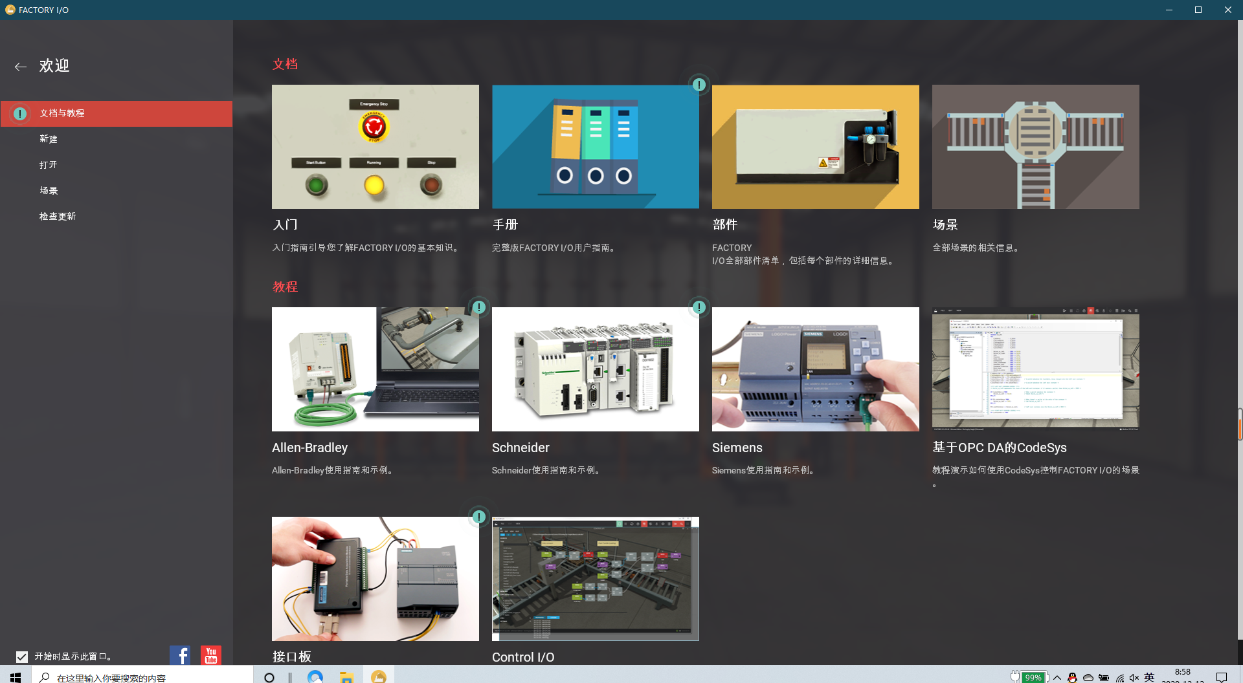Click the 基于OPC DA的CodeSys title

(x=1000, y=448)
